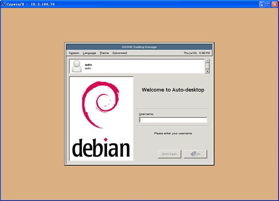The image size is (279, 201).
Task: Click the GNOME Desktop Manager title bar
Action: (x=139, y=47)
